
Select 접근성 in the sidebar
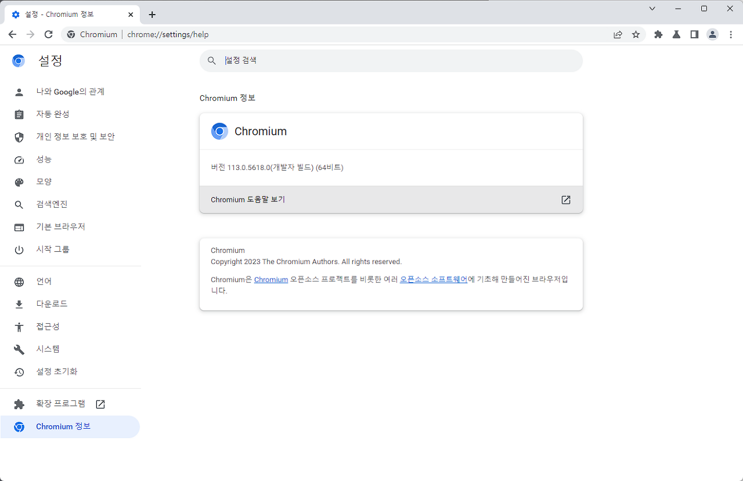pyautogui.click(x=70, y=327)
